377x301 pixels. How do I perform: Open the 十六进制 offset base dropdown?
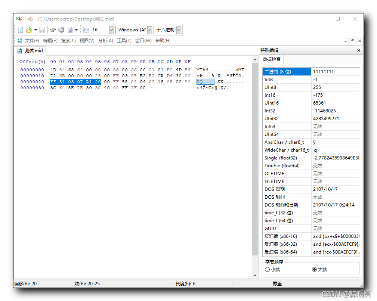(179, 30)
